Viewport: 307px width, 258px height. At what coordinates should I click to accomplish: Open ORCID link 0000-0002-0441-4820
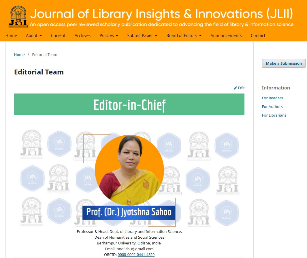coord(136,255)
